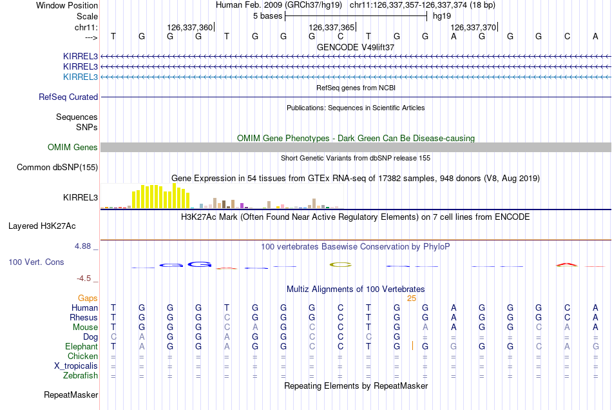Click the gray OMIM Genes bar

(x=356, y=147)
